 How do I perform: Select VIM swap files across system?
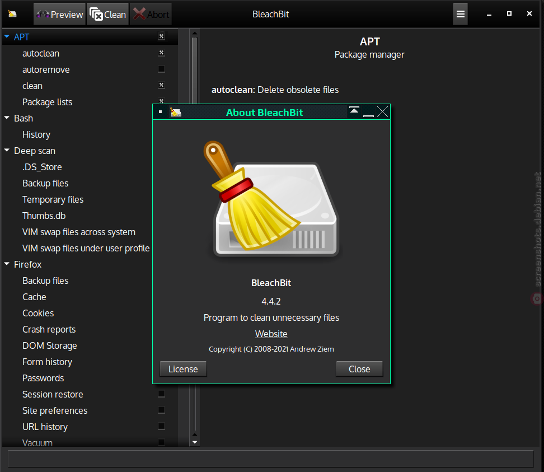tap(79, 232)
